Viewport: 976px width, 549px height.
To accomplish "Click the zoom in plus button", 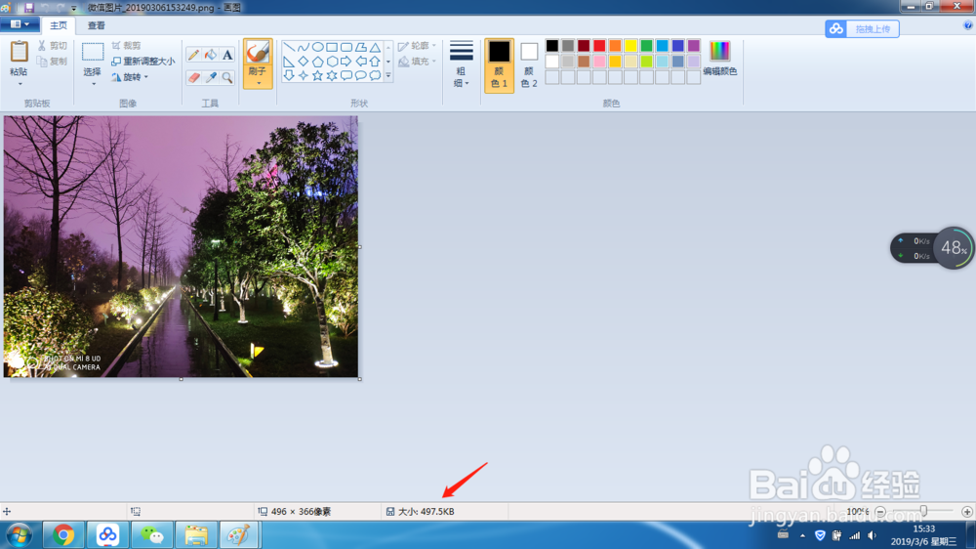I will click(x=966, y=512).
